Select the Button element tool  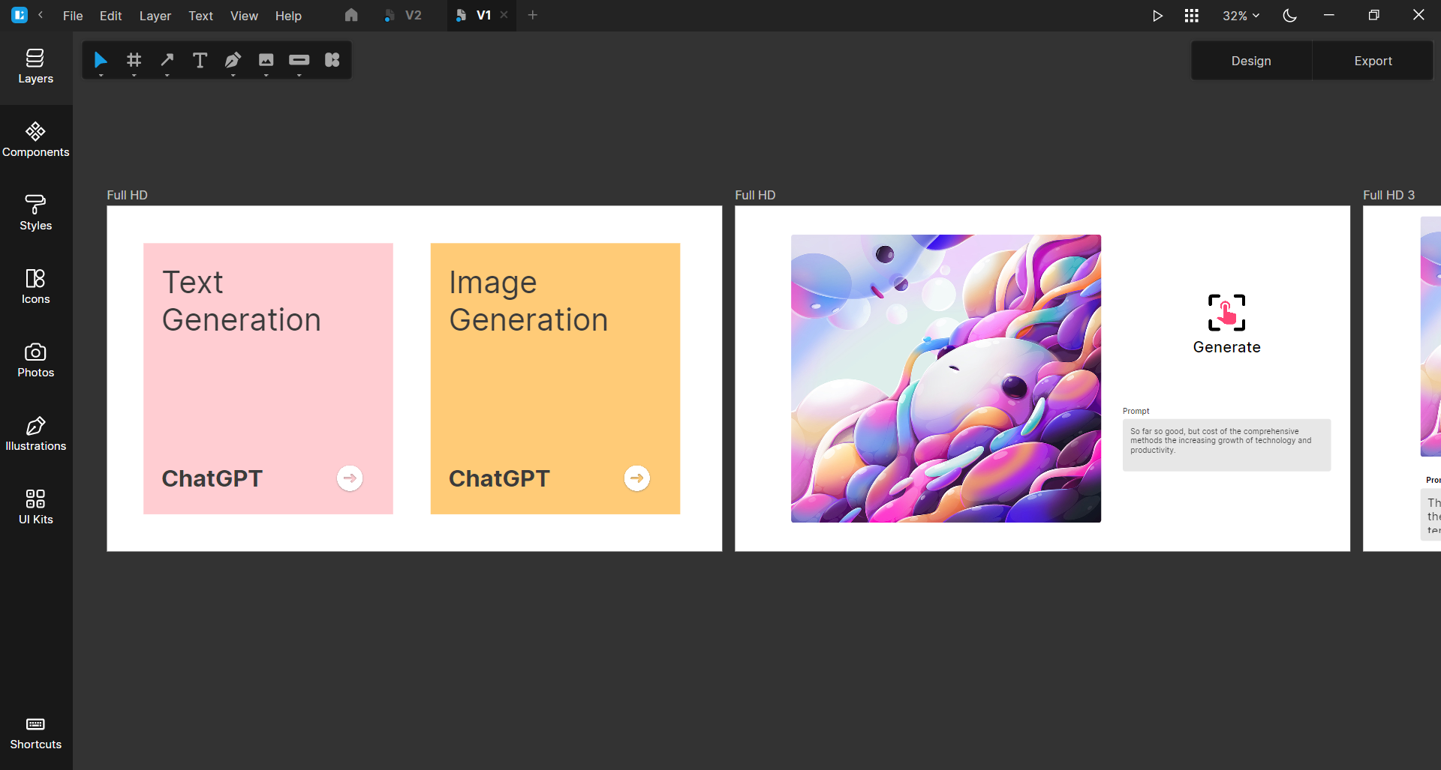pyautogui.click(x=299, y=59)
